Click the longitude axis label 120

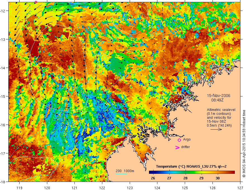coord(47,188)
